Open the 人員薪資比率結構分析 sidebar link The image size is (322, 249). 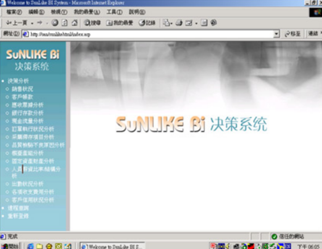point(36,172)
